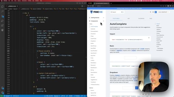
Task: Click the browser reload button
Action: (x=93, y=6)
